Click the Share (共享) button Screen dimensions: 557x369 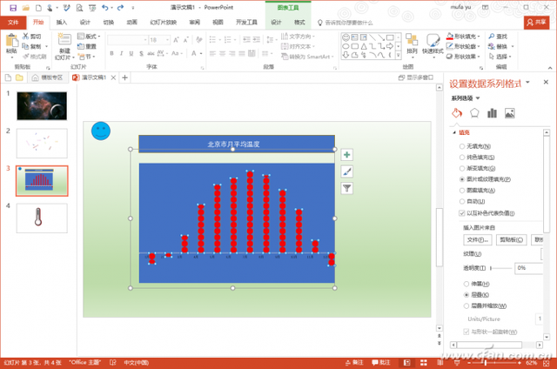(x=536, y=23)
